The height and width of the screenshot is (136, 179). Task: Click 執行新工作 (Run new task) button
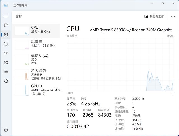coord(154,16)
